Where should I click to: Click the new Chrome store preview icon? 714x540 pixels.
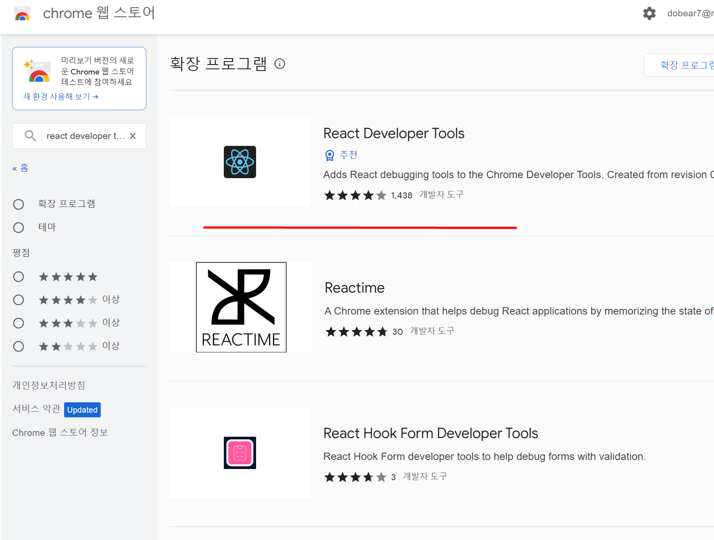coord(37,71)
